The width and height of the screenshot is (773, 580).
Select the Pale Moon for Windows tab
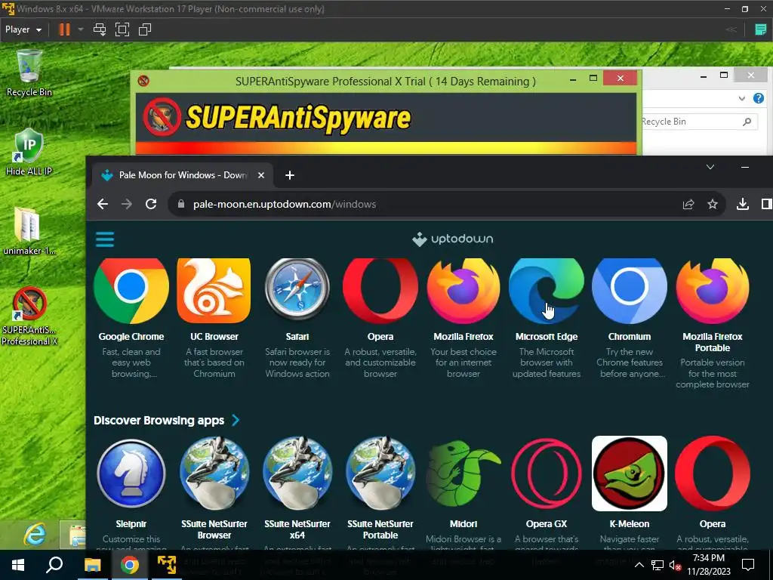(182, 175)
